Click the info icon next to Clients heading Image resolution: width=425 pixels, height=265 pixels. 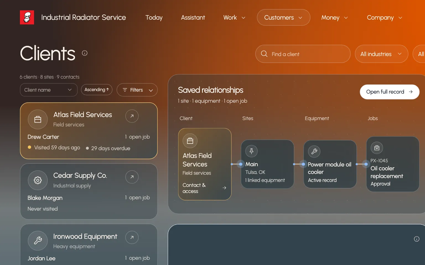coord(85,53)
